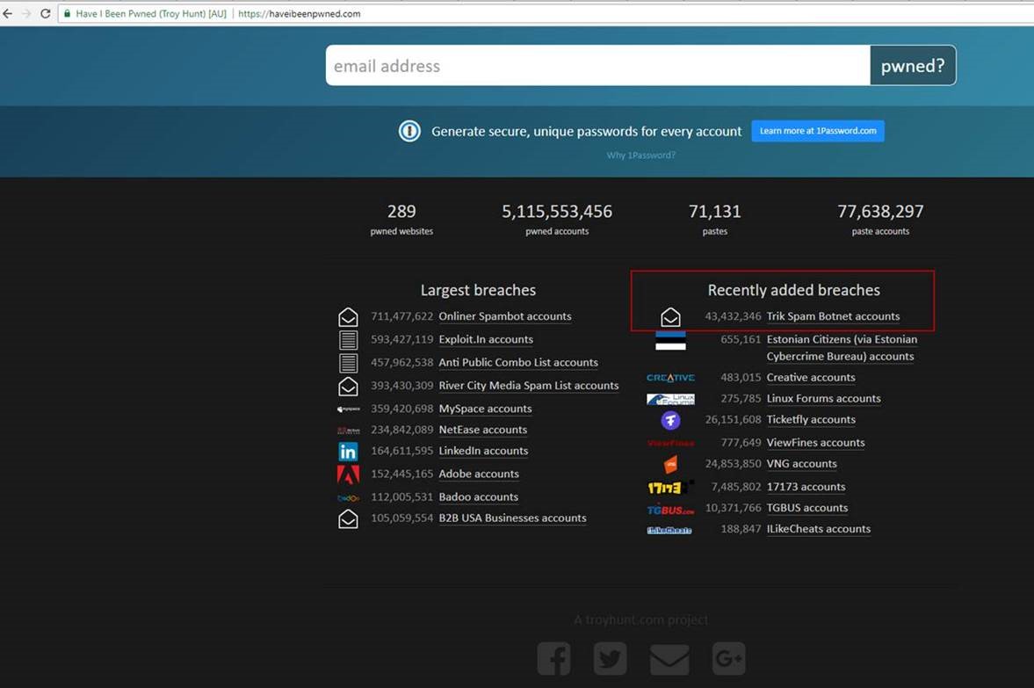The height and width of the screenshot is (688, 1034).
Task: Click Onliner Spambot envelope icon
Action: pos(348,317)
